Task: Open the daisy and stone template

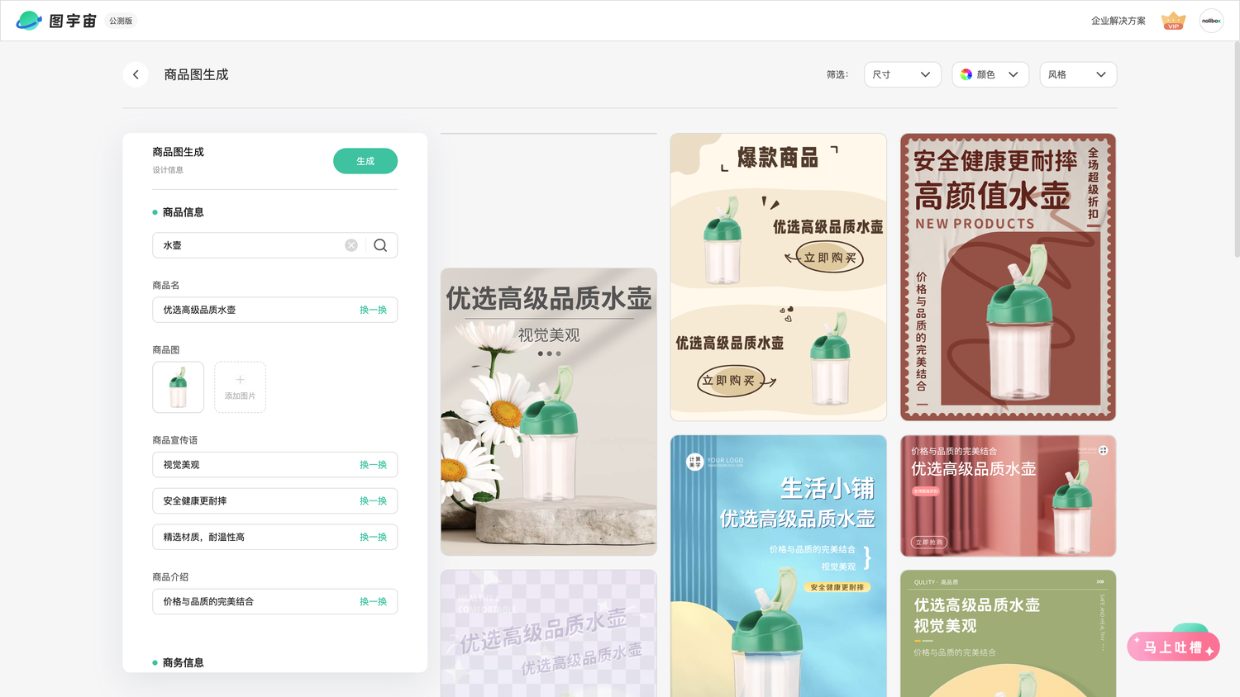Action: 549,411
